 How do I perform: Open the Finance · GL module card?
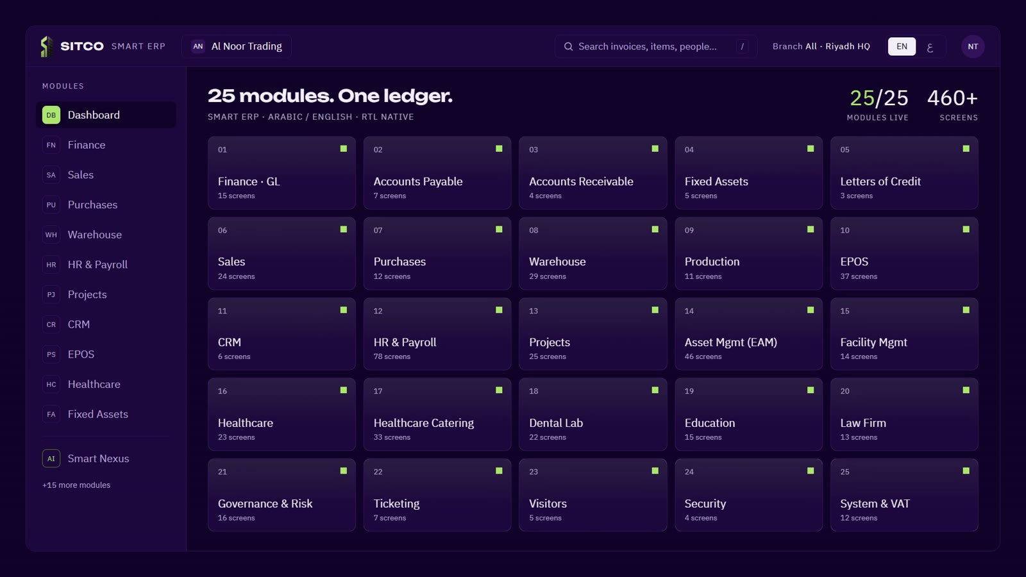point(282,172)
